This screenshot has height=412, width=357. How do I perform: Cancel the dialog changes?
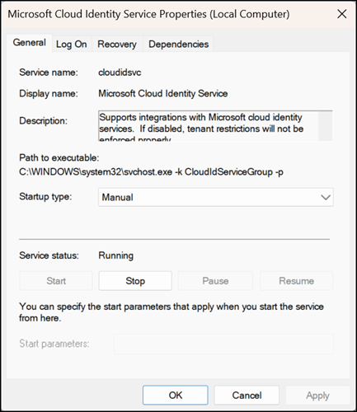[247, 396]
